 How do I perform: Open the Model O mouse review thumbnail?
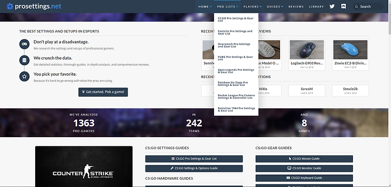point(269,50)
